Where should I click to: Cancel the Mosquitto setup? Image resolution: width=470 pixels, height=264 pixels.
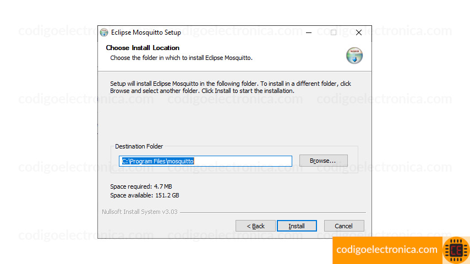pyautogui.click(x=344, y=226)
